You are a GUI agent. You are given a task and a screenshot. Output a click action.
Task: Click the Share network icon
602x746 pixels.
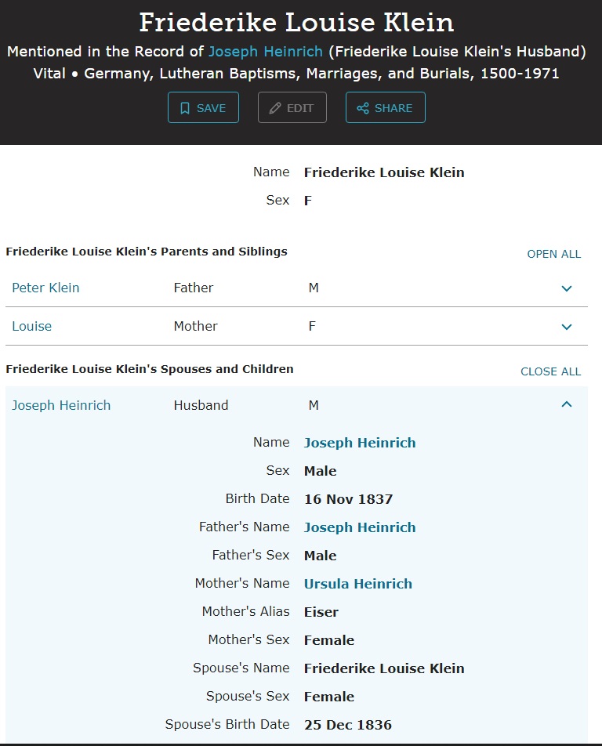point(363,108)
